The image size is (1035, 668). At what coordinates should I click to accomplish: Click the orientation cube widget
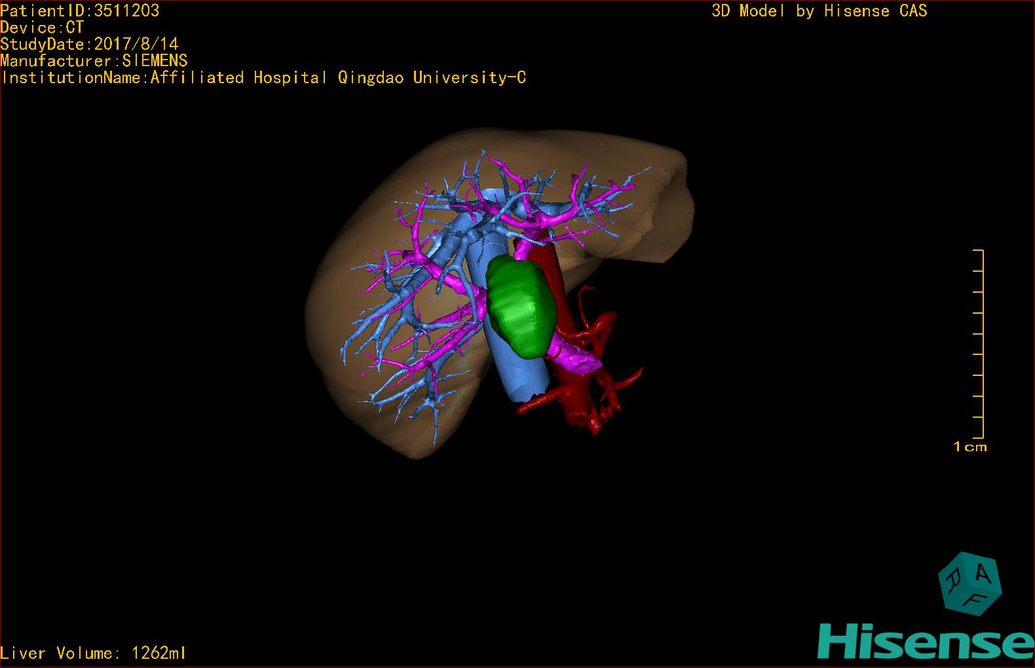[969, 583]
